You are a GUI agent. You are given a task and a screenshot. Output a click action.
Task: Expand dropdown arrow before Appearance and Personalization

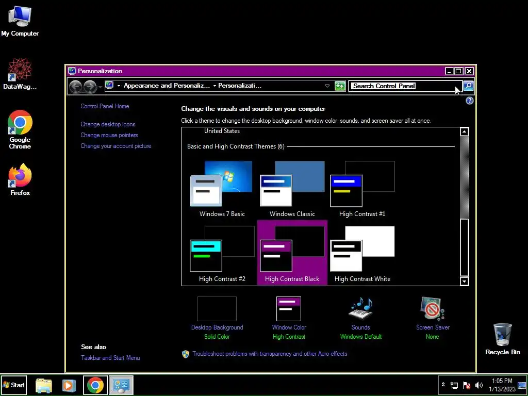[x=119, y=86]
